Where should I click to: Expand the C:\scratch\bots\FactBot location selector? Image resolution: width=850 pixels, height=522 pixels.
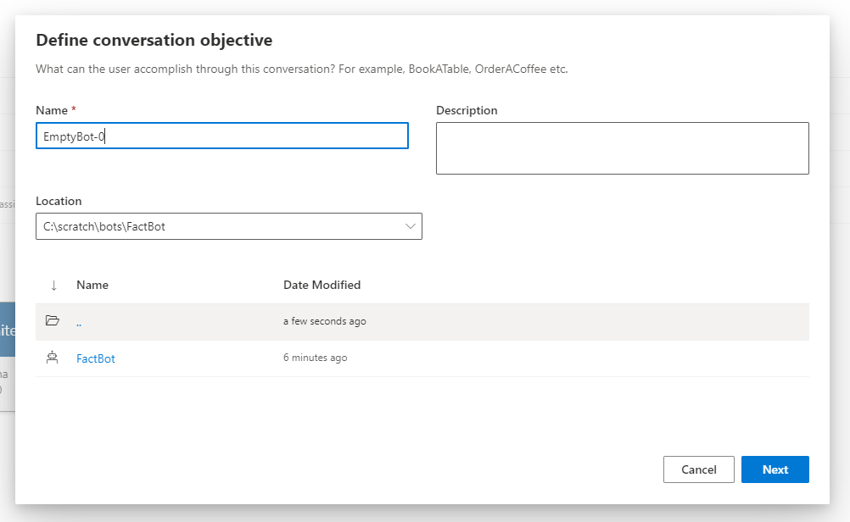pos(411,226)
